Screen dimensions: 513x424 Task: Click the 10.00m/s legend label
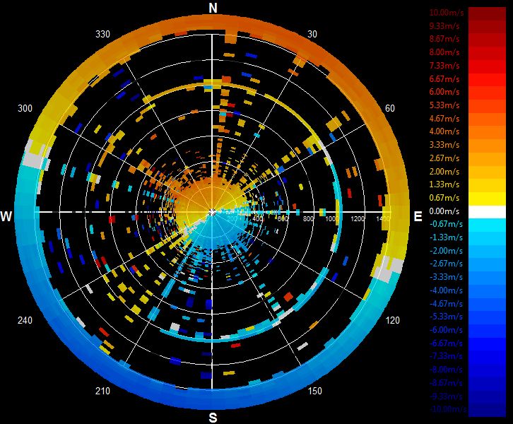coord(447,13)
